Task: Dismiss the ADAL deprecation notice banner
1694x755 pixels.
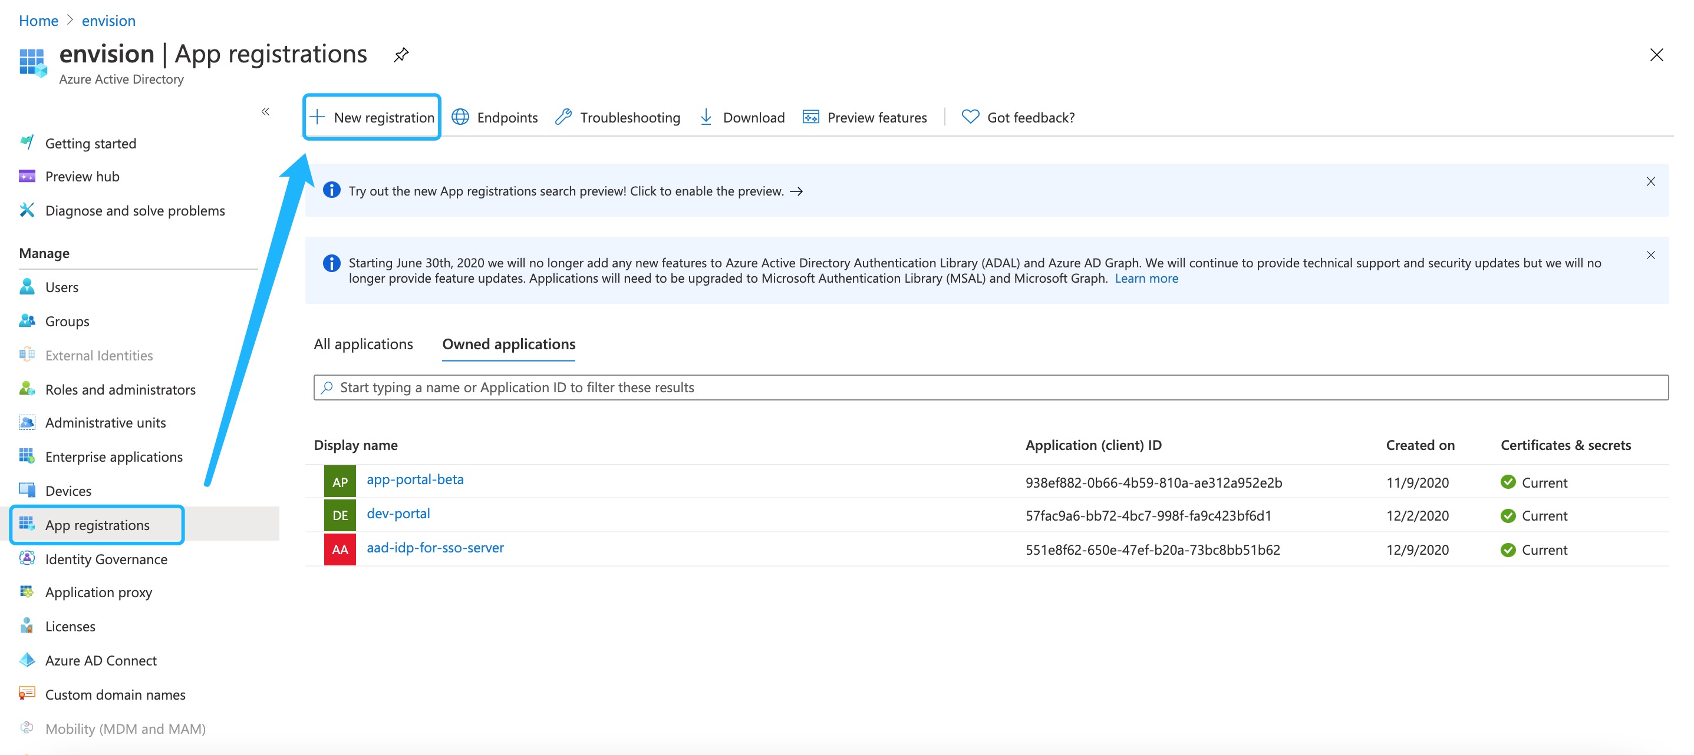Action: click(x=1650, y=255)
